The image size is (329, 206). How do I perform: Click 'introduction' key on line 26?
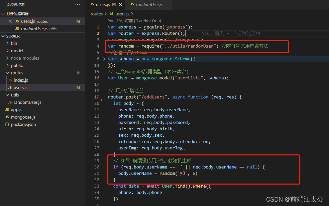point(134,141)
